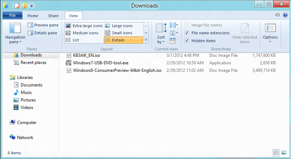Select Extra large icons layout
The height and width of the screenshot is (159, 291).
click(84, 26)
